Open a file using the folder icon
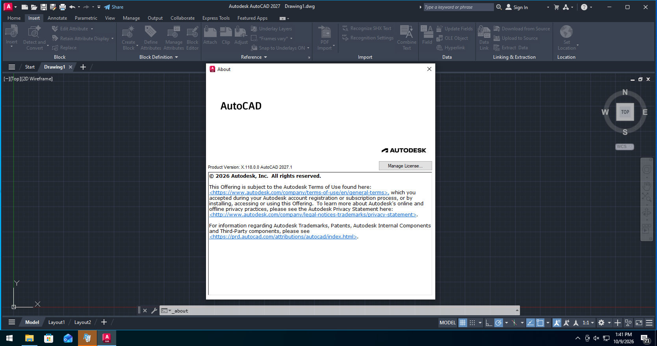657x346 pixels. tap(34, 7)
